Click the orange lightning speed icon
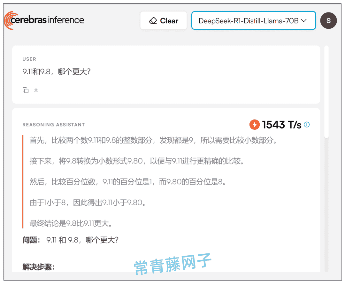Image resolution: width=345 pixels, height=284 pixels. coord(255,125)
